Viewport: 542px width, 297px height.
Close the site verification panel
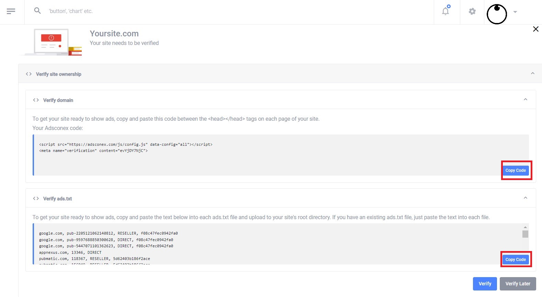(x=535, y=29)
